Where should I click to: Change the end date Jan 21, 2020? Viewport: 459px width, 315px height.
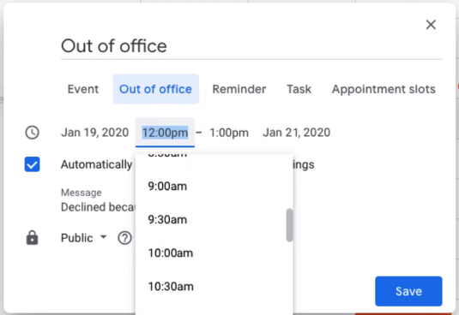pyautogui.click(x=297, y=133)
